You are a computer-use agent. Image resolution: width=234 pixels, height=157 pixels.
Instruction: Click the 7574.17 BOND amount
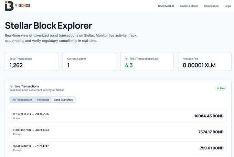[x=211, y=132]
